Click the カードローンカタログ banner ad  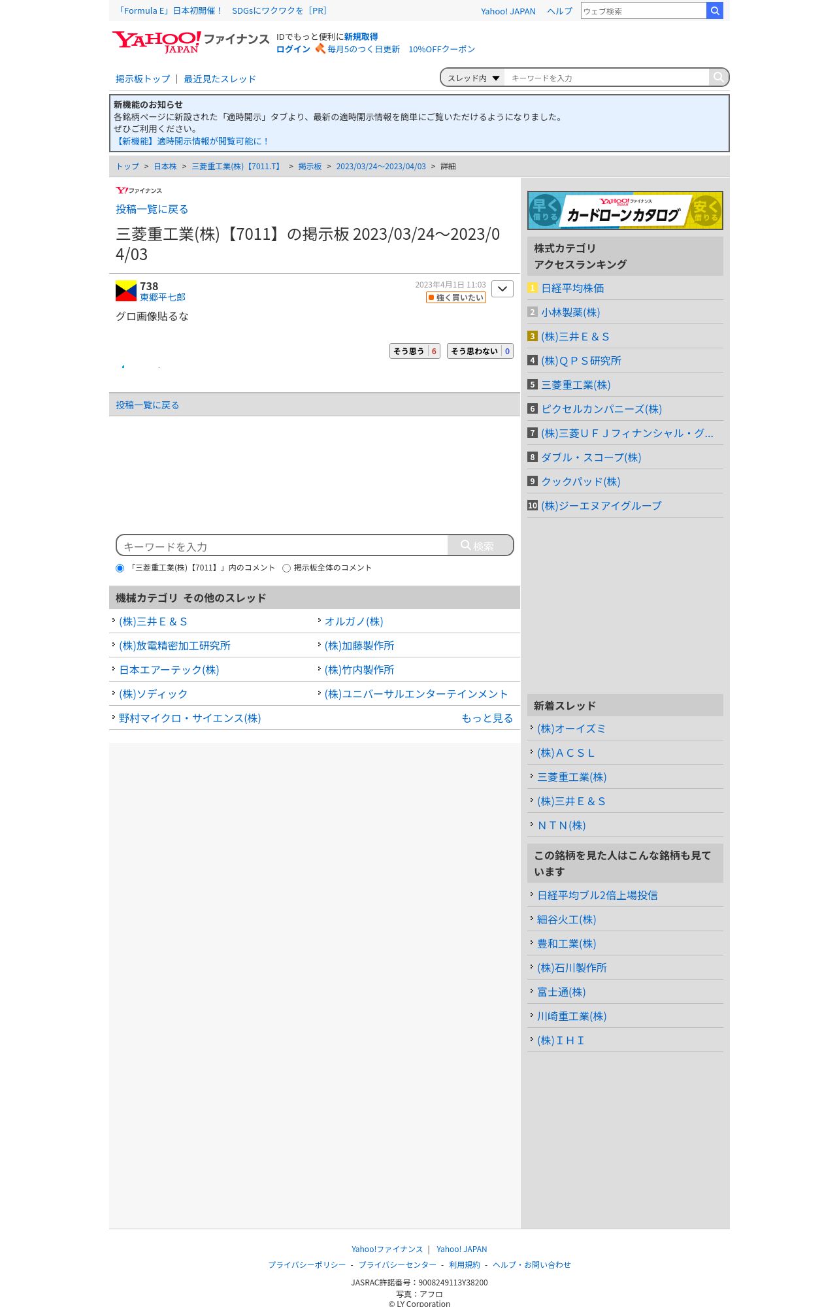click(625, 210)
